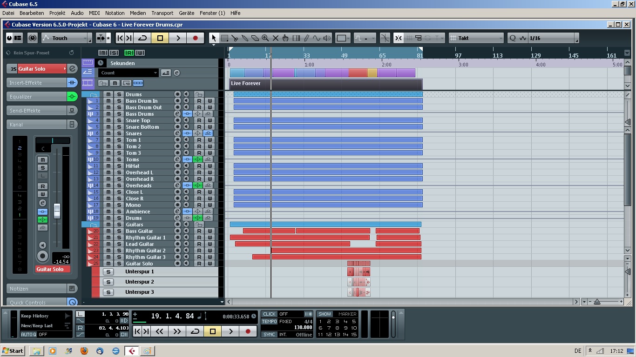Solo the Unterspur 2 lane
636x357 pixels.
pos(108,282)
